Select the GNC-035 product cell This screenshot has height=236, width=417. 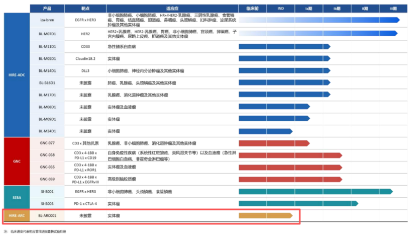click(x=47, y=167)
